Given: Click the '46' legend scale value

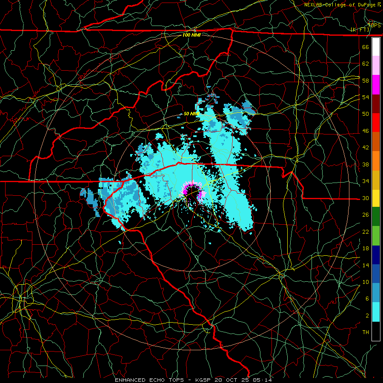Looking at the screenshot, I should pyautogui.click(x=366, y=131).
